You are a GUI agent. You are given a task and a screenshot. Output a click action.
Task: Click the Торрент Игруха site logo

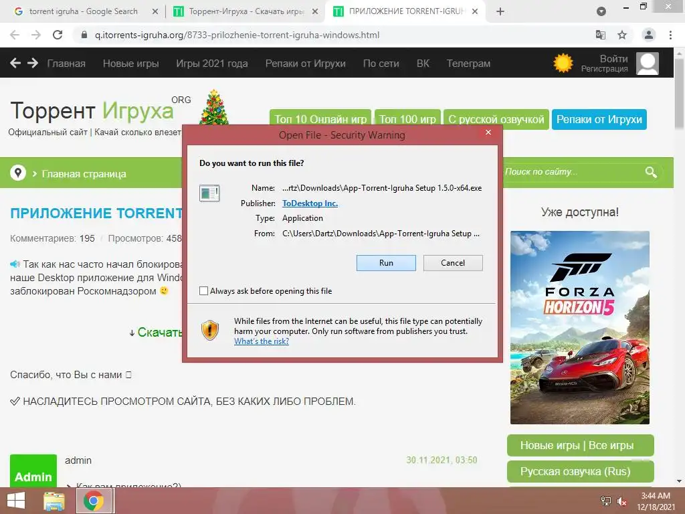pyautogui.click(x=92, y=110)
